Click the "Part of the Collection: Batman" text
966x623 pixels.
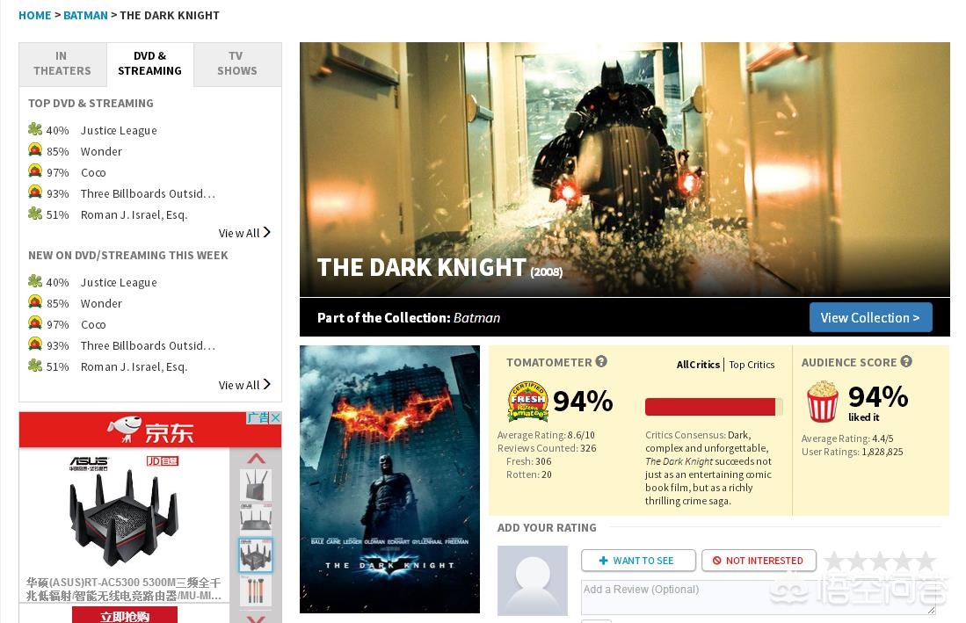(409, 318)
